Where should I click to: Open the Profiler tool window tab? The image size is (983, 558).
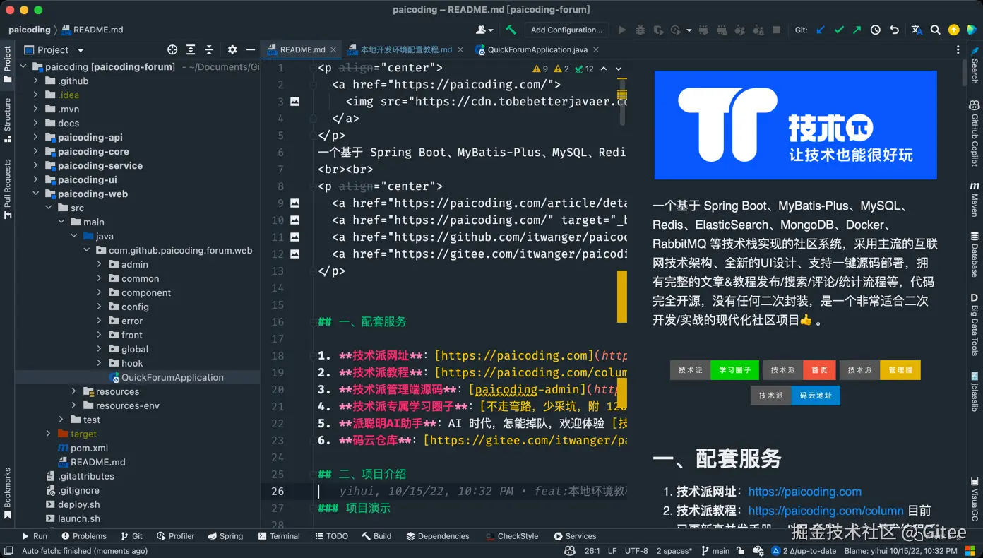[x=175, y=536]
